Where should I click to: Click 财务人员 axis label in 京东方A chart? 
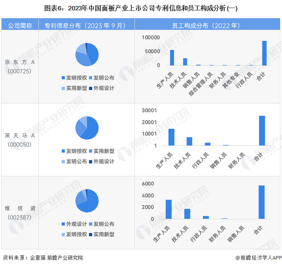[x=218, y=80]
